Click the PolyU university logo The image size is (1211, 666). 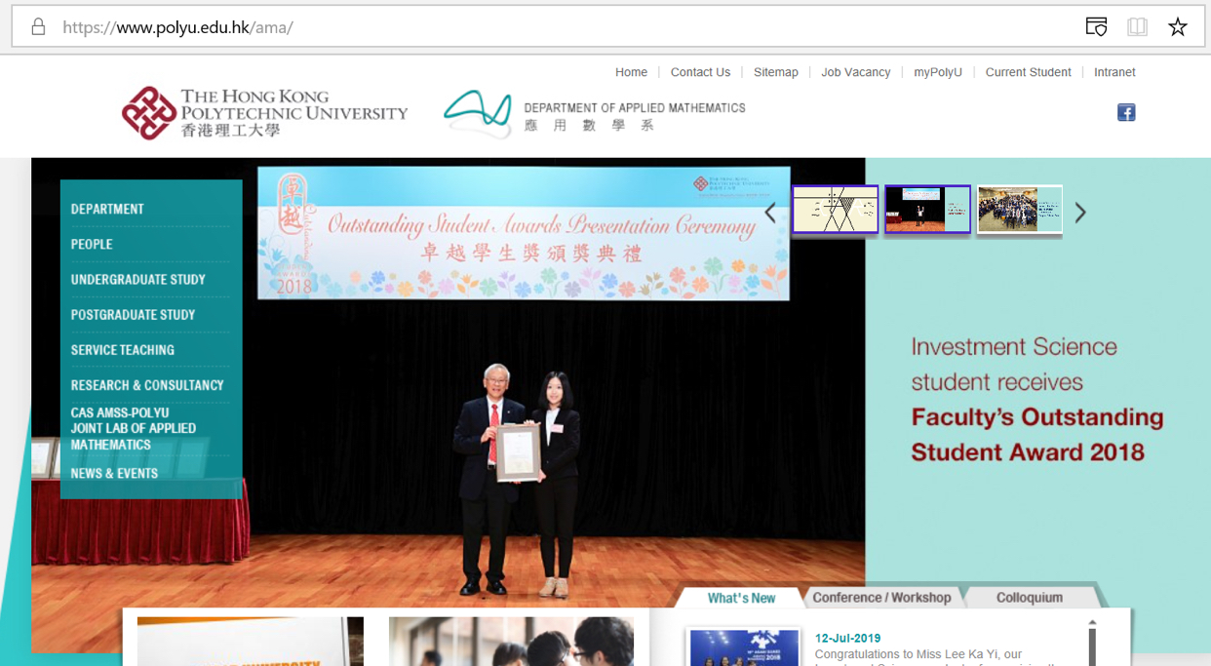[264, 113]
